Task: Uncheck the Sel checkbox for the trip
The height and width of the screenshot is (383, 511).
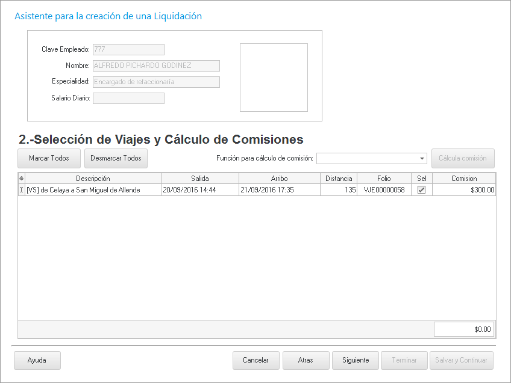Action: [x=421, y=189]
